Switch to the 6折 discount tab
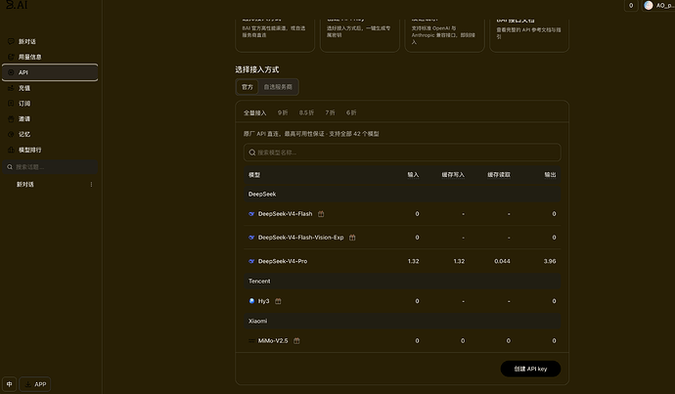The height and width of the screenshot is (394, 675). pos(351,112)
